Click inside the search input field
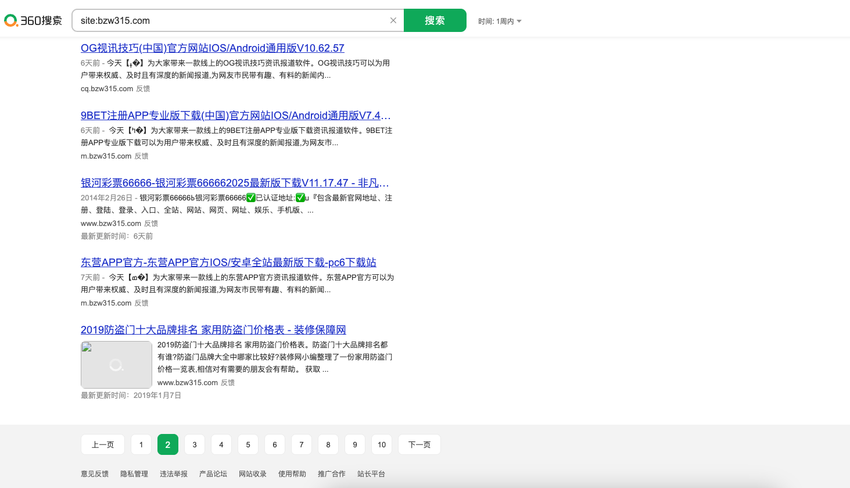 (232, 20)
